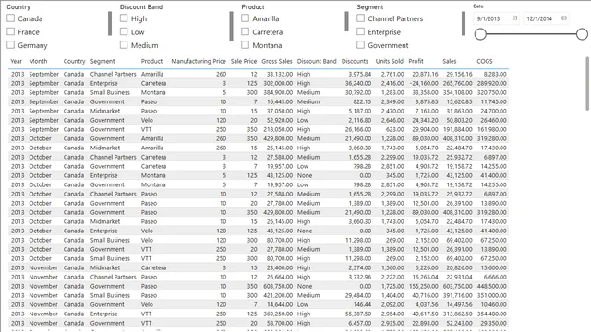Select the gross sales cell 23,400.00

(279, 267)
